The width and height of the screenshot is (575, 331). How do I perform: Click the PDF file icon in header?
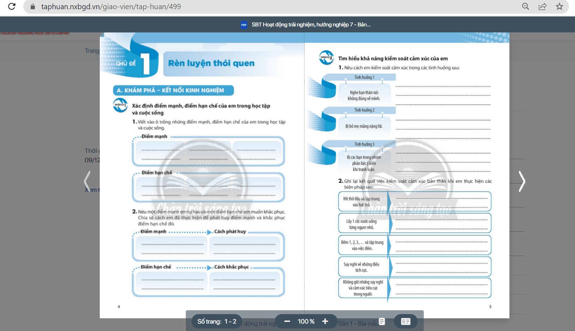tap(244, 25)
